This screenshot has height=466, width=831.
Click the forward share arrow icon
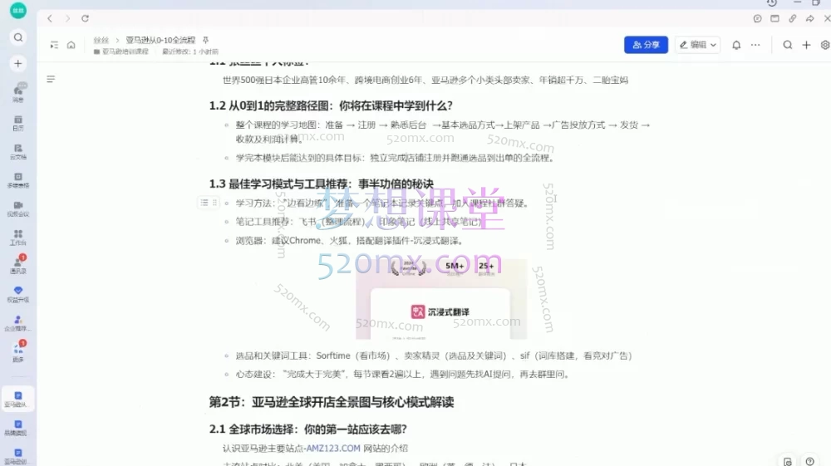pyautogui.click(x=809, y=18)
